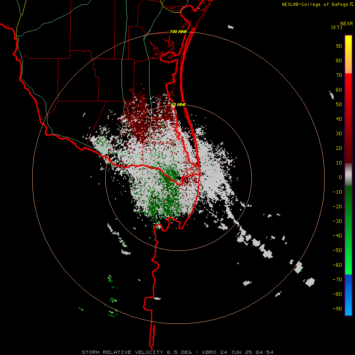Click the 70 value on velocity scale

coord(339,75)
